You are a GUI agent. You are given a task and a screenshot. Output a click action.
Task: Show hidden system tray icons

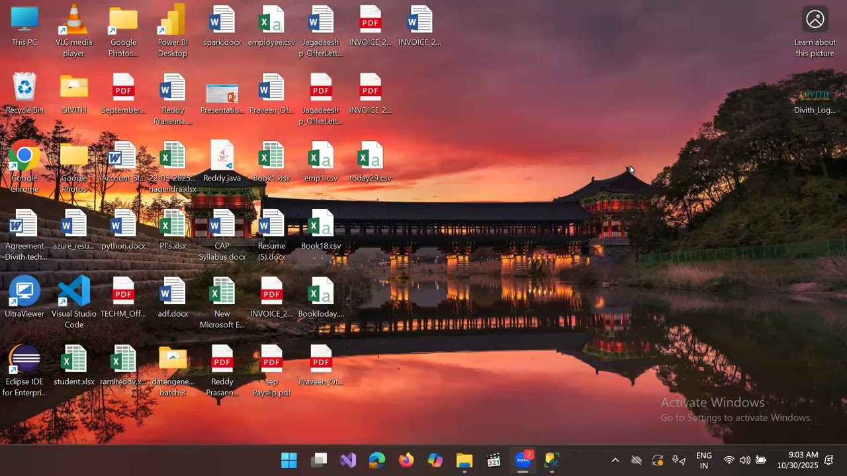pos(615,461)
